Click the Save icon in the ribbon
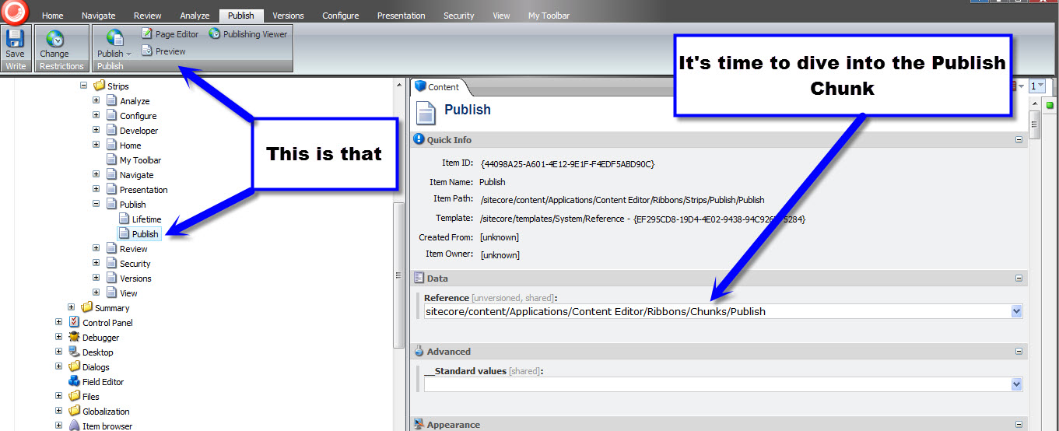Screen dimensions: 1059x431 [x=15, y=39]
